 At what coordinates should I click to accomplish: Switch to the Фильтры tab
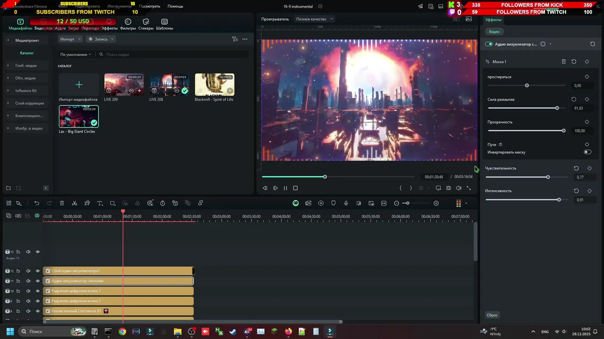point(128,24)
